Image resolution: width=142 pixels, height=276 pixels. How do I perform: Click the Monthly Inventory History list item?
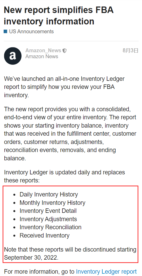click(53, 203)
